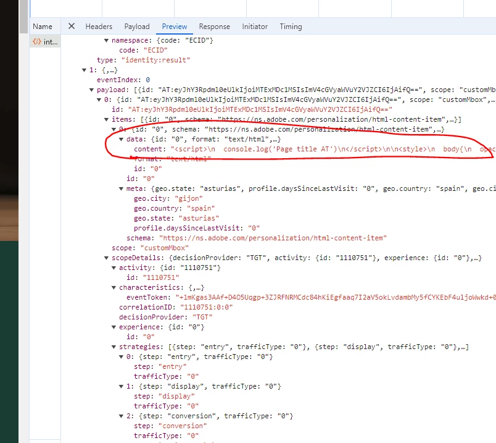496x443 pixels.
Task: Switch to the Payload tab
Action: [x=137, y=27]
